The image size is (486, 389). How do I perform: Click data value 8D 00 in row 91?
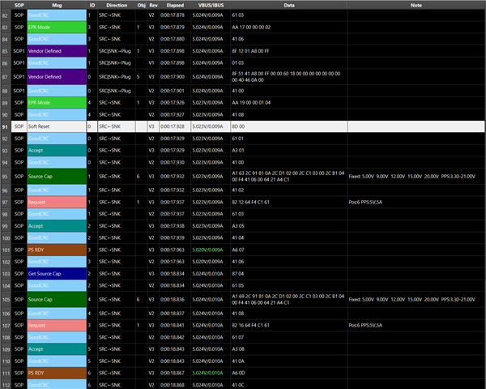[238, 126]
